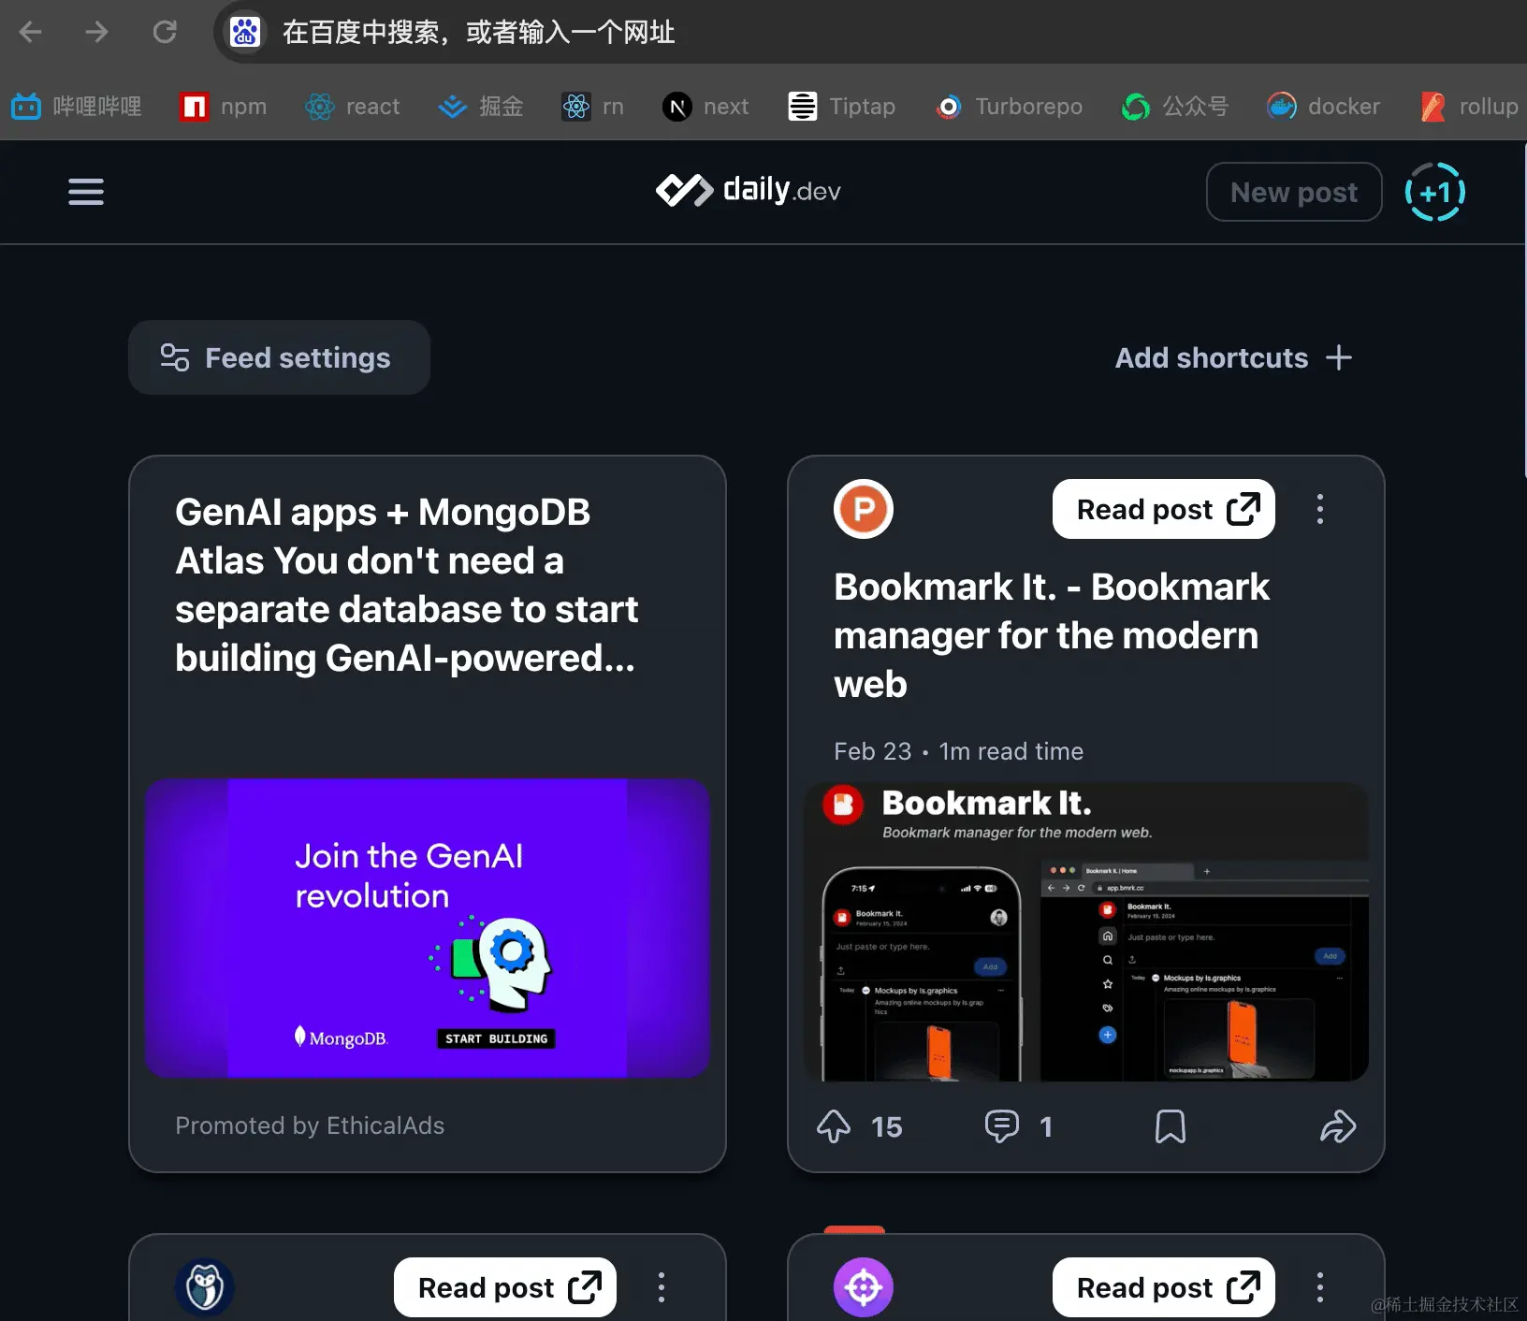
Task: Open the rn bookmark
Action: [x=592, y=107]
